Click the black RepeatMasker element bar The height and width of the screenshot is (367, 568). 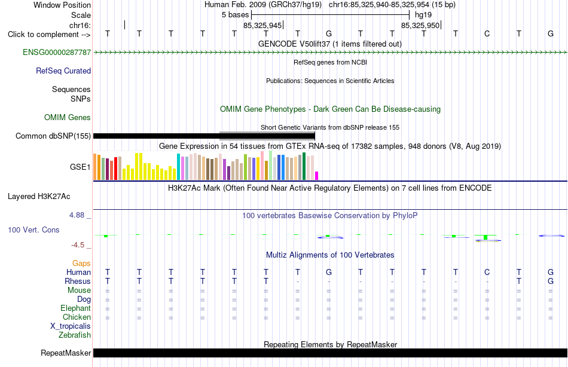(331, 353)
